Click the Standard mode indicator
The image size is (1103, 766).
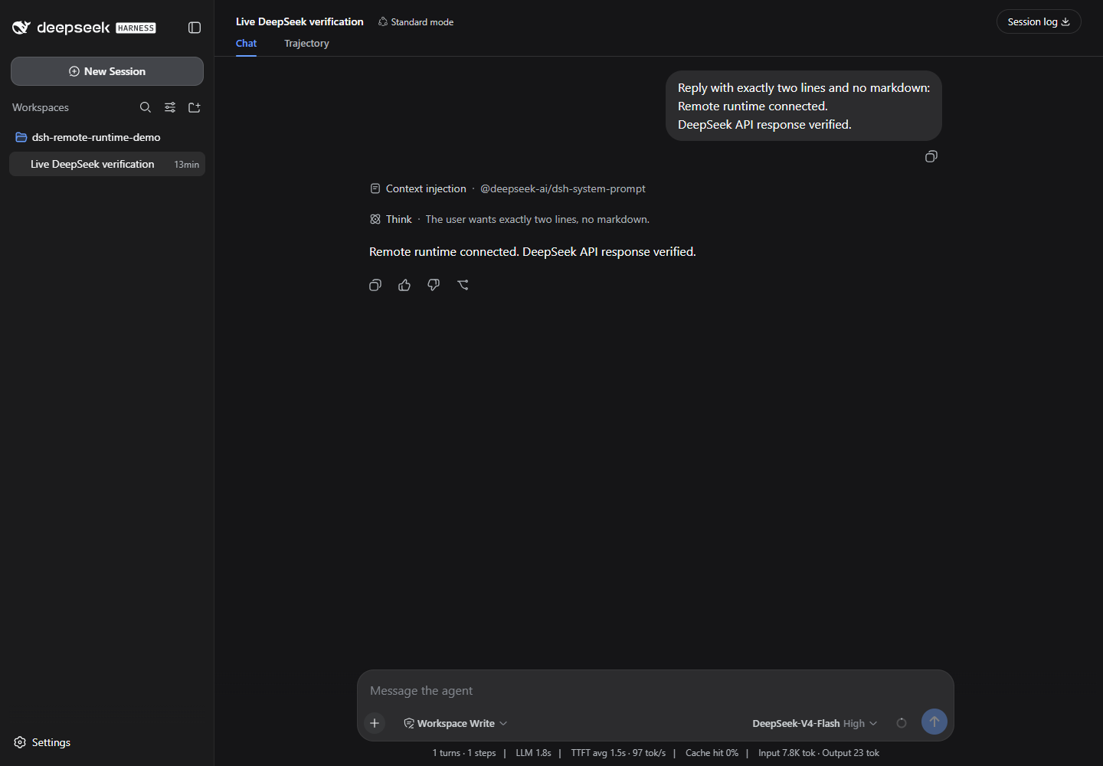pos(416,22)
